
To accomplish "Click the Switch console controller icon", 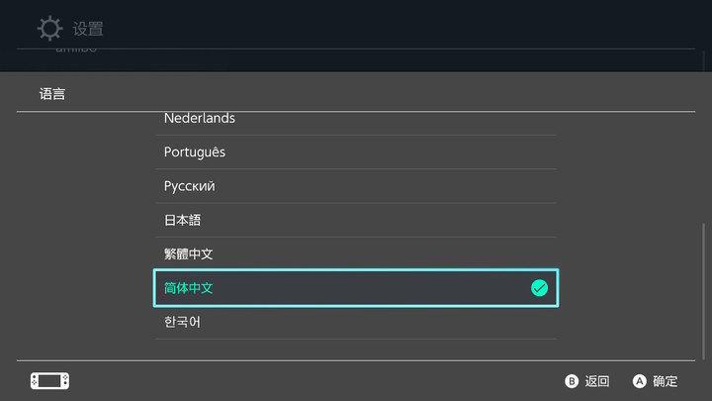I will click(x=49, y=381).
